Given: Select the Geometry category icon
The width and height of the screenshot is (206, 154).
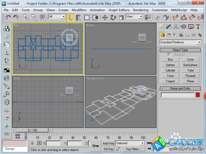Looking at the screenshot, I should (x=163, y=35).
